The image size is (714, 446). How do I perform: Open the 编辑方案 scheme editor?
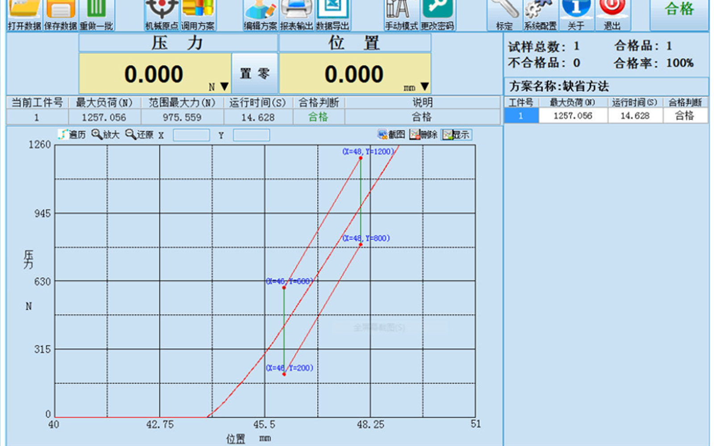click(x=261, y=15)
